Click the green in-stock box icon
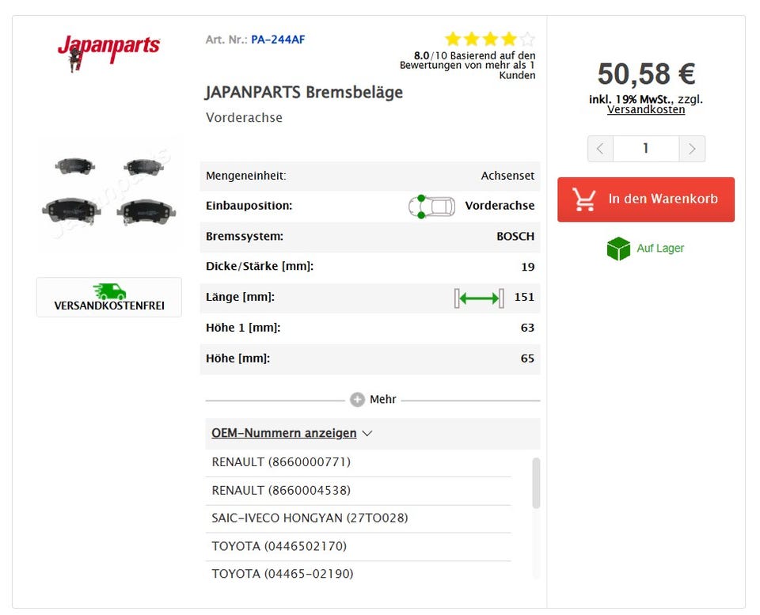This screenshot has width=760, height=615. tap(618, 249)
